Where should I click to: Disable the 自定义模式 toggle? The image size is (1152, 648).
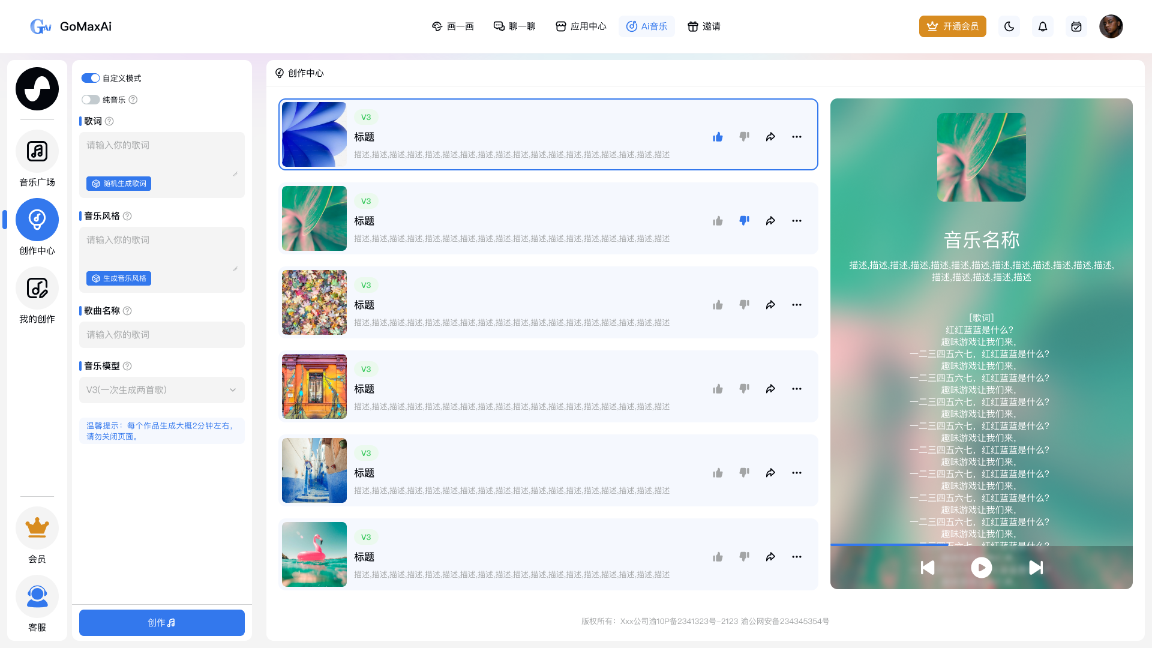[91, 78]
